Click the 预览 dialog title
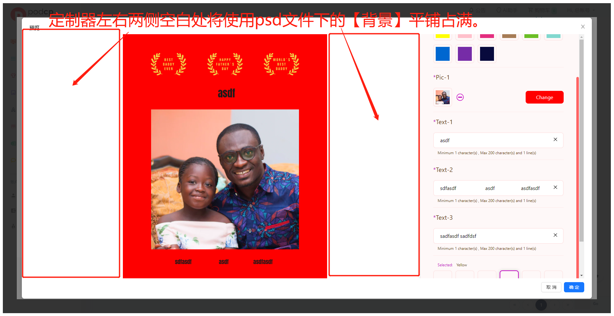Screen dimensions: 614x316 [35, 28]
